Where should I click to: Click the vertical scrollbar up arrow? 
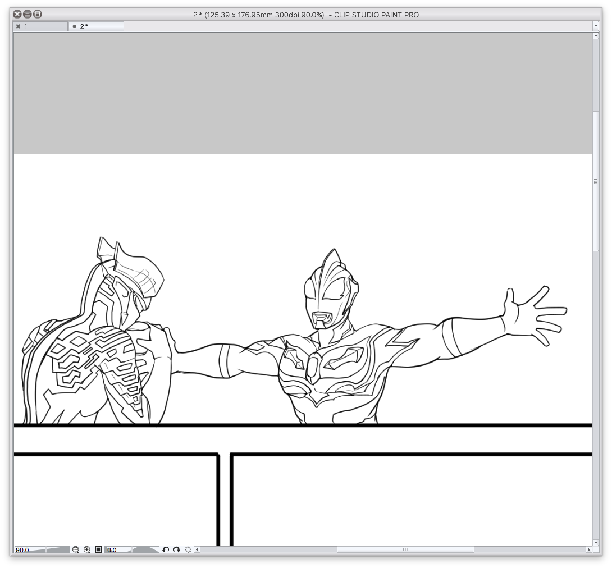coord(596,36)
